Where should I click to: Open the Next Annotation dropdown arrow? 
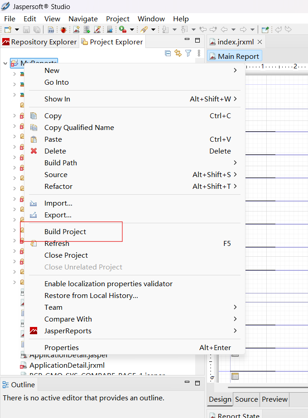pos(175,29)
